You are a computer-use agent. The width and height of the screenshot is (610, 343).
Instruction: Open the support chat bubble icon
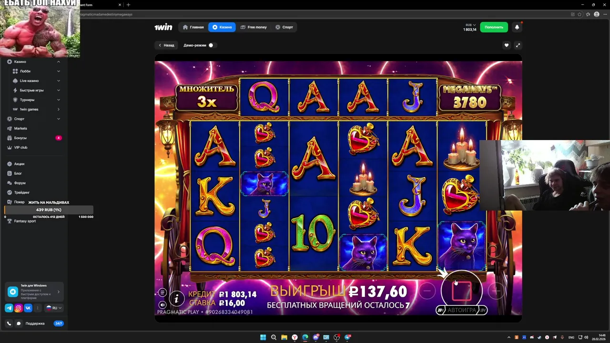[x=19, y=323]
